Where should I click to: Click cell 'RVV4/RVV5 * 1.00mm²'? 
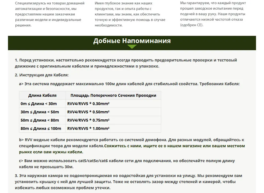[113, 128]
